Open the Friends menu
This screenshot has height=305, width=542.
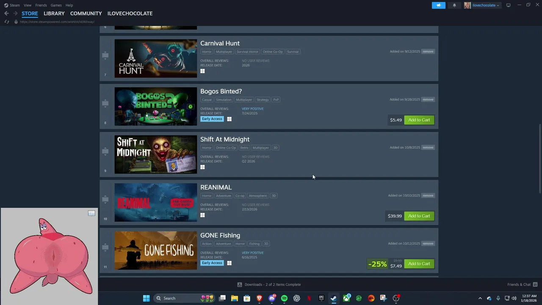tap(41, 5)
